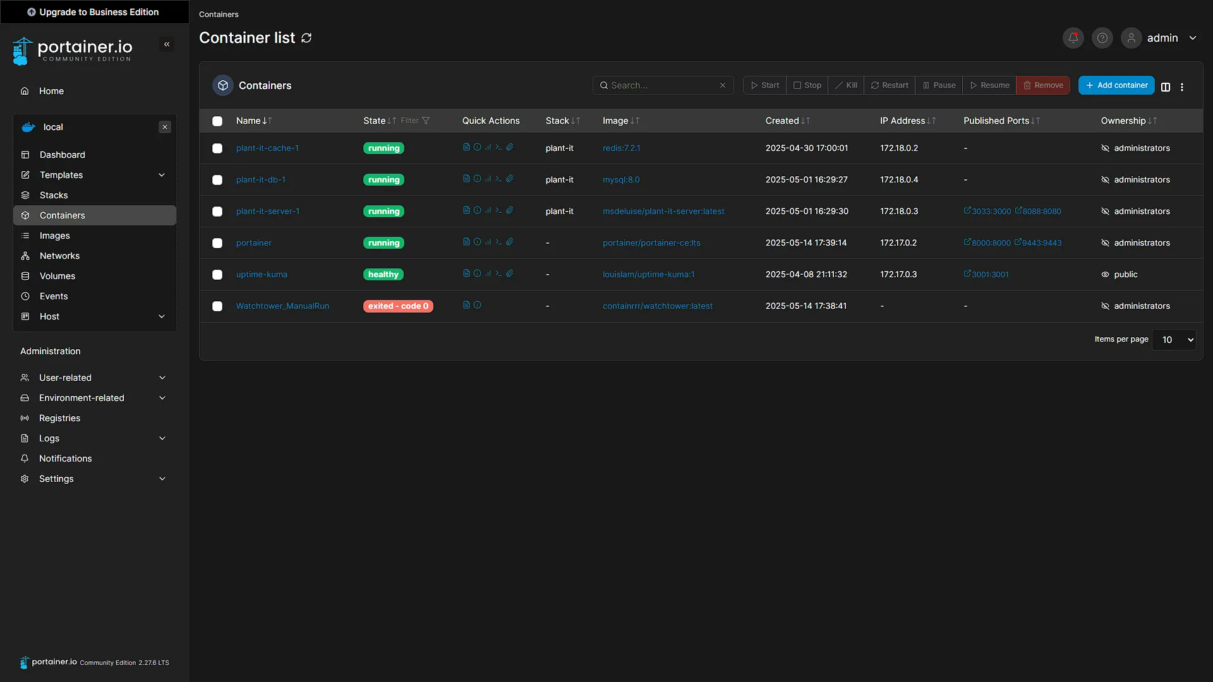
Task: Expand the Host section
Action: click(x=95, y=316)
